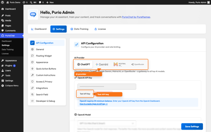Viewport: 211px width, 132px height.
Task: Open Users in the admin sidebar
Action: click(x=12, y=70)
